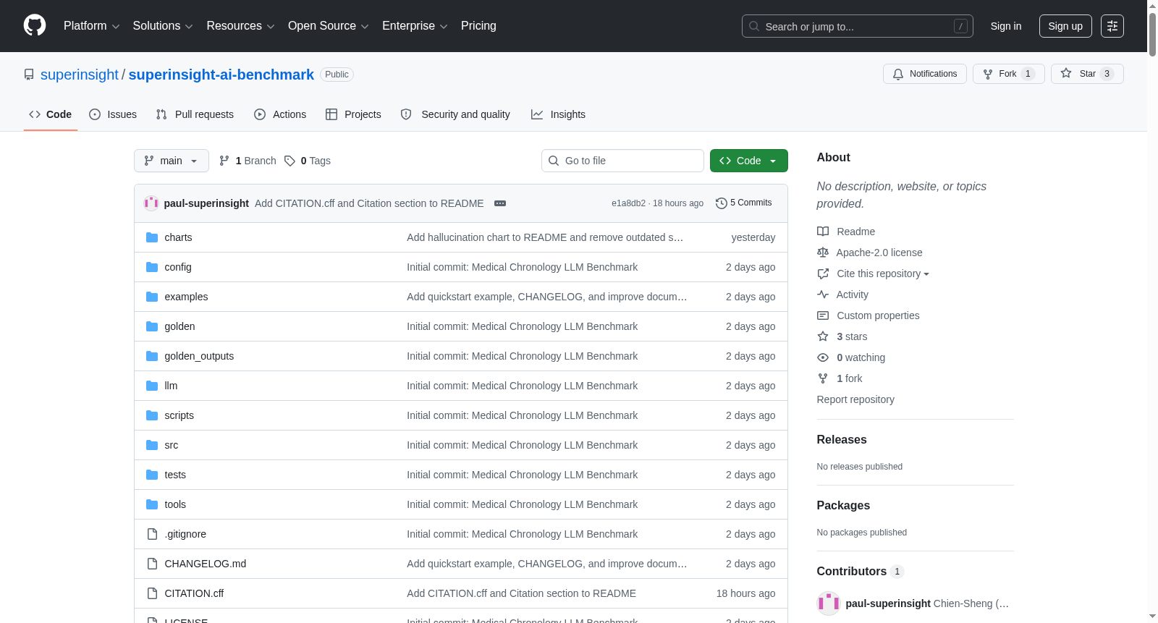Click the Sign up button
The image size is (1158, 623).
(1065, 26)
